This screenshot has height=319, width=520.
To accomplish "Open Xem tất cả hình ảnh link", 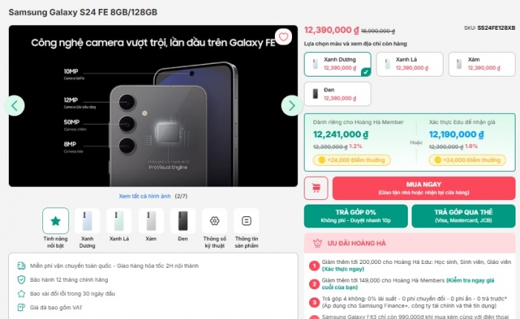I will pos(145,196).
